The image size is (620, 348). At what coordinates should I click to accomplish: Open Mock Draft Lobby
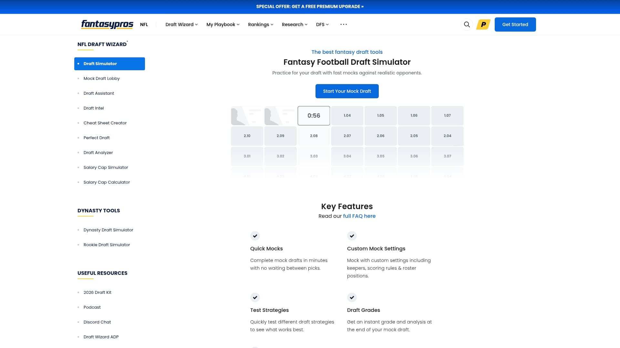101,79
